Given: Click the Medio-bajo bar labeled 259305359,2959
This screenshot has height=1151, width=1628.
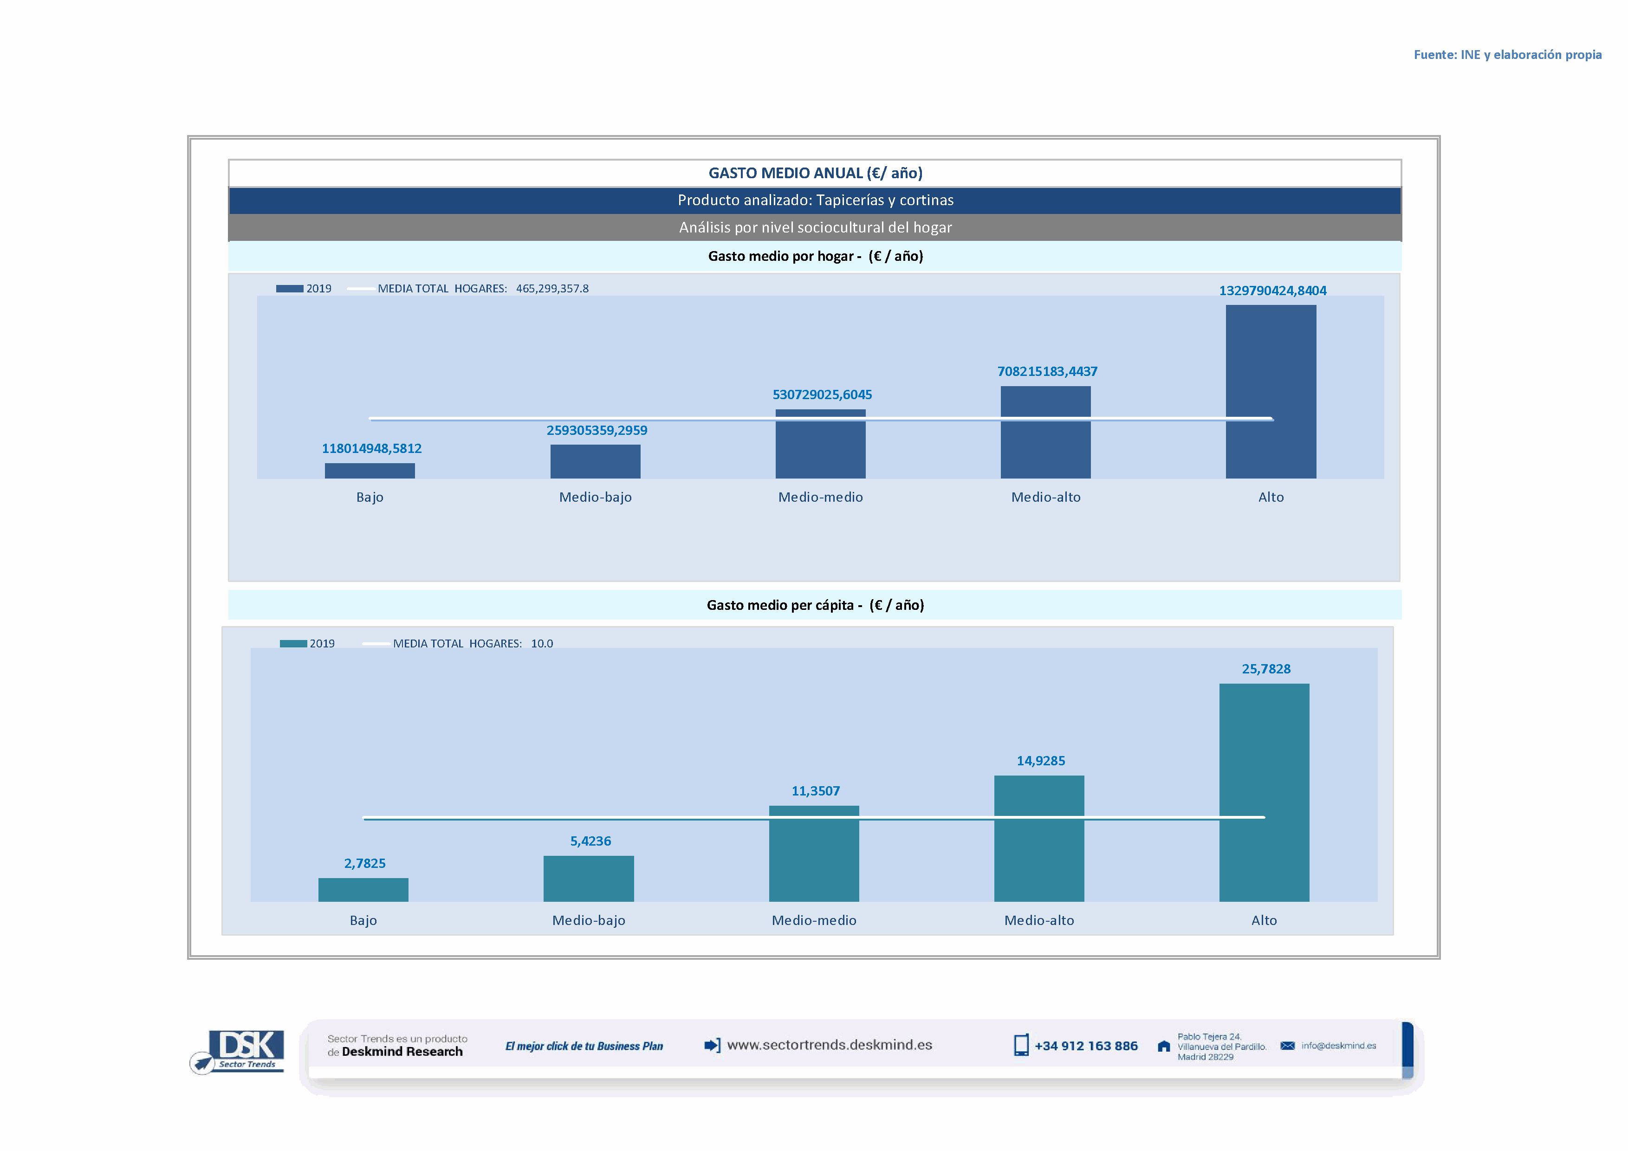Looking at the screenshot, I should (x=595, y=461).
